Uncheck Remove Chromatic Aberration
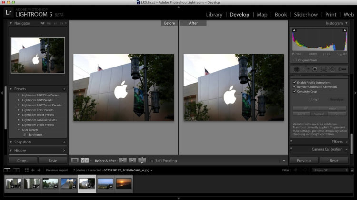The height and width of the screenshot is (200, 357). (294, 87)
